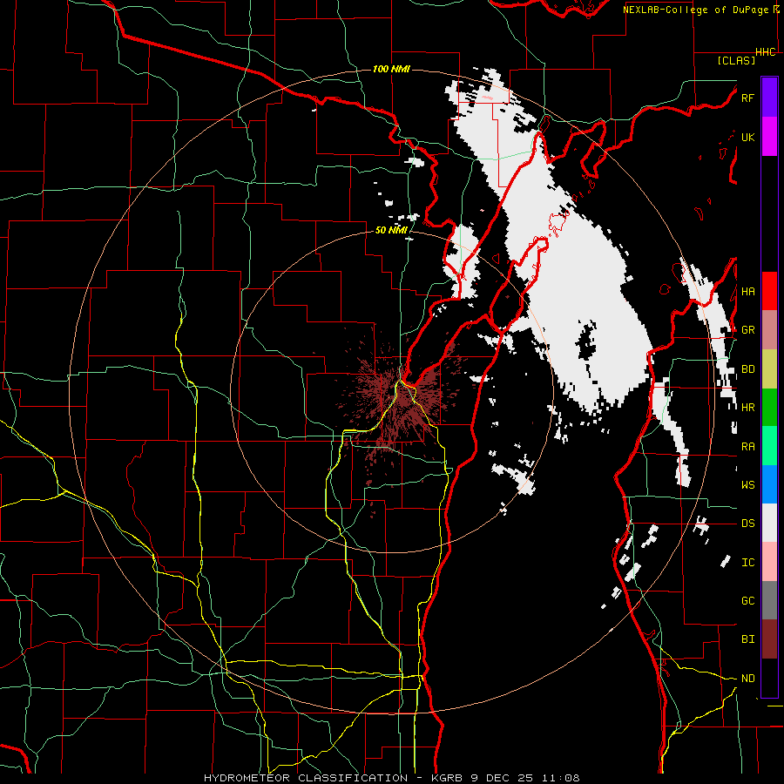Select the GR graupel color swatch
The image size is (784, 784).
769,330
